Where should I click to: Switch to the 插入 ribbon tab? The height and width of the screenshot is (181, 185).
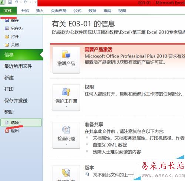[40, 11]
